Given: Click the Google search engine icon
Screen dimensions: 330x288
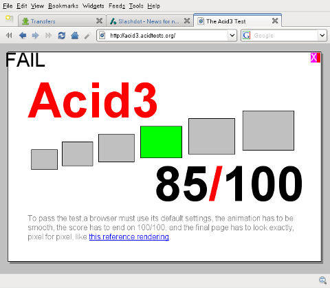Looking at the screenshot, I should (x=246, y=36).
